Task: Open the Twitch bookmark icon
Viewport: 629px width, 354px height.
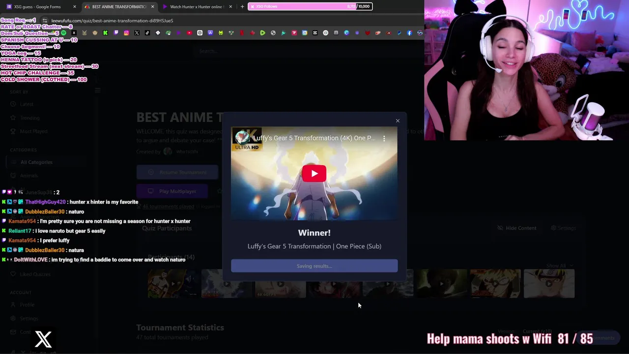Action: click(116, 33)
